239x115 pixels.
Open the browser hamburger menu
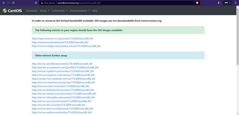tap(235, 3)
